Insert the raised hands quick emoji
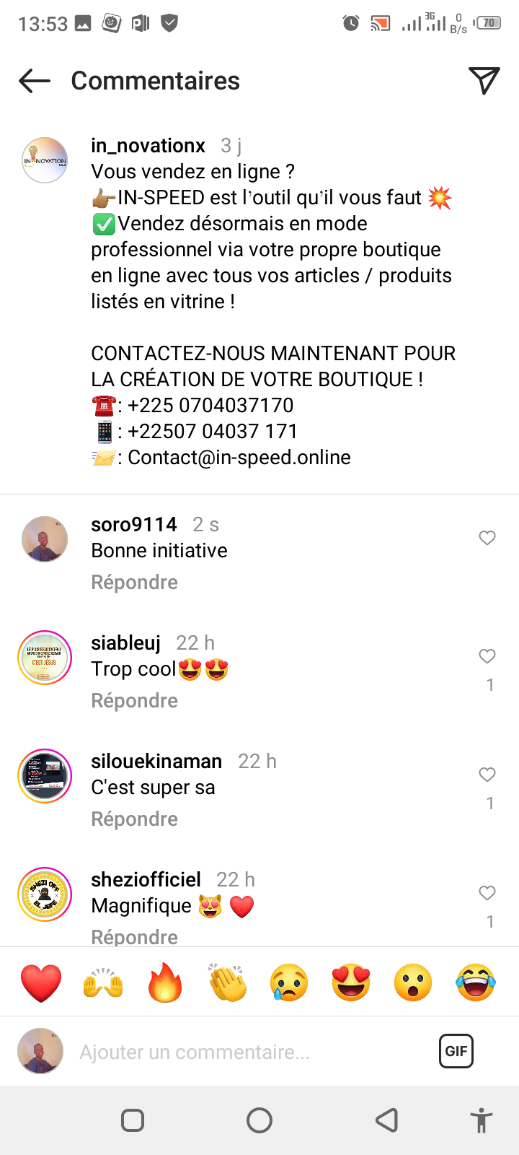The image size is (519, 1155). (103, 982)
